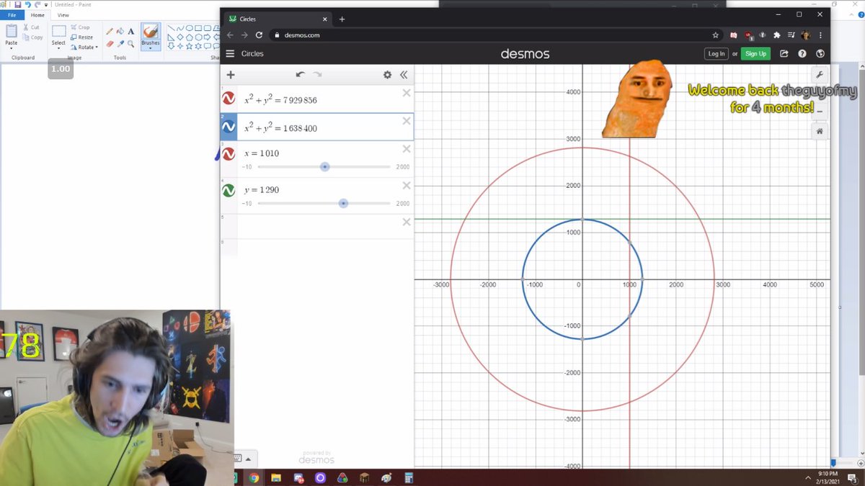Open Chrome from the Windows taskbar

(253, 477)
